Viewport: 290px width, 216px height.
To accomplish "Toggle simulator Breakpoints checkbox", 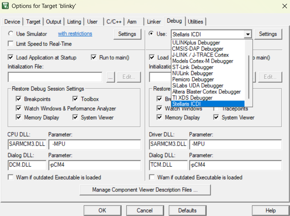I will pyautogui.click(x=19, y=99).
